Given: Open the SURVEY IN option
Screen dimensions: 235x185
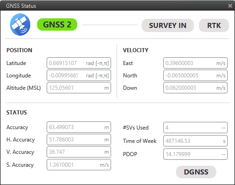Looking at the screenshot, I should [x=168, y=25].
